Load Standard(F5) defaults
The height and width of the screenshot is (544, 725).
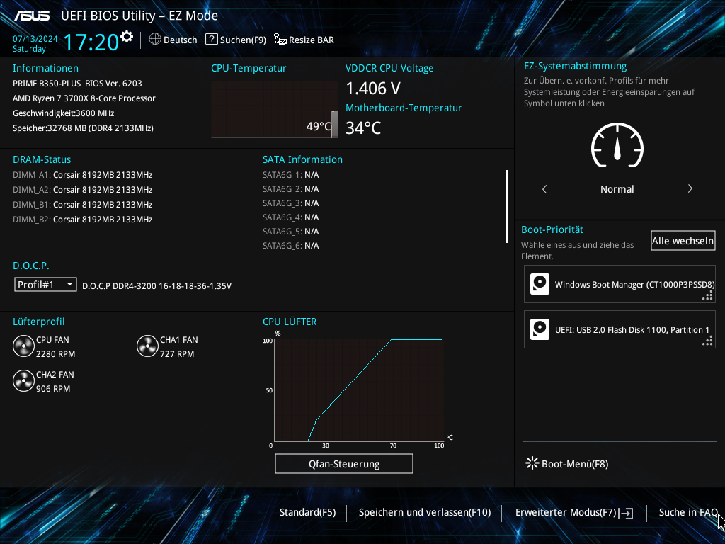307,512
